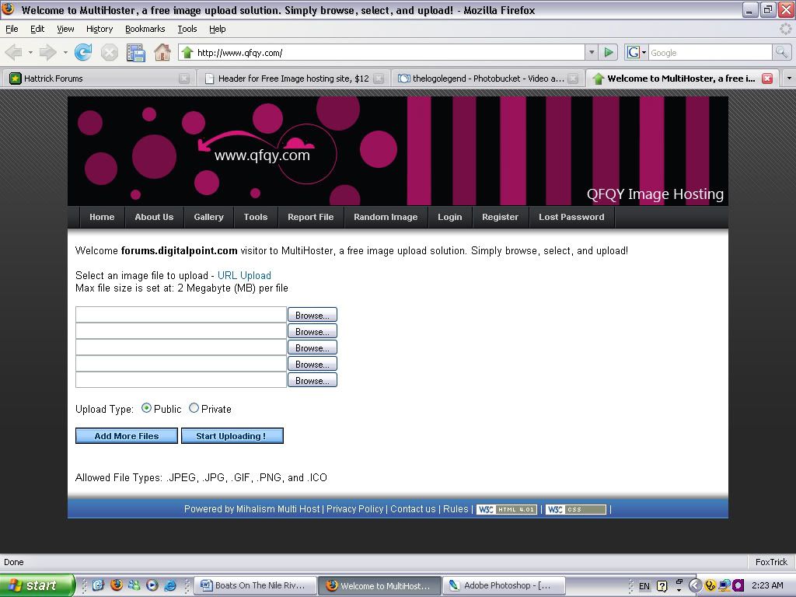Click the green Go arrow button

608,52
